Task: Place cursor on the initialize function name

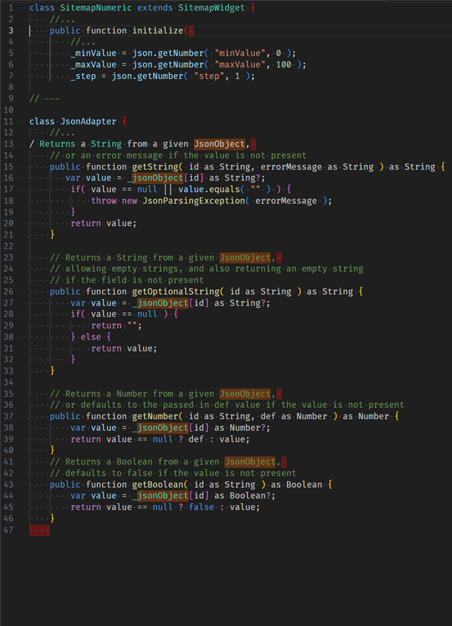Action: (x=158, y=31)
